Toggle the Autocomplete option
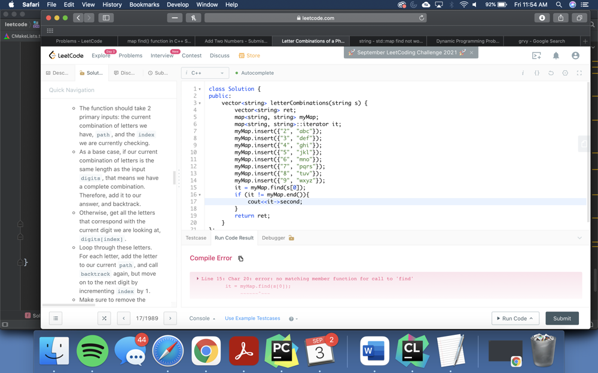Viewport: 598px width, 373px height. tap(254, 73)
